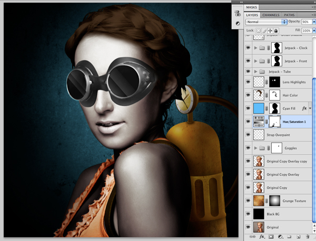Select the Original Copy layer
Image resolution: width=316 pixels, height=241 pixels.
tap(278, 187)
